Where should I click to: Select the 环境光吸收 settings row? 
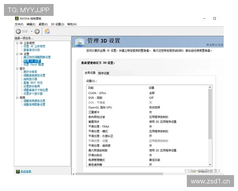click(147, 155)
